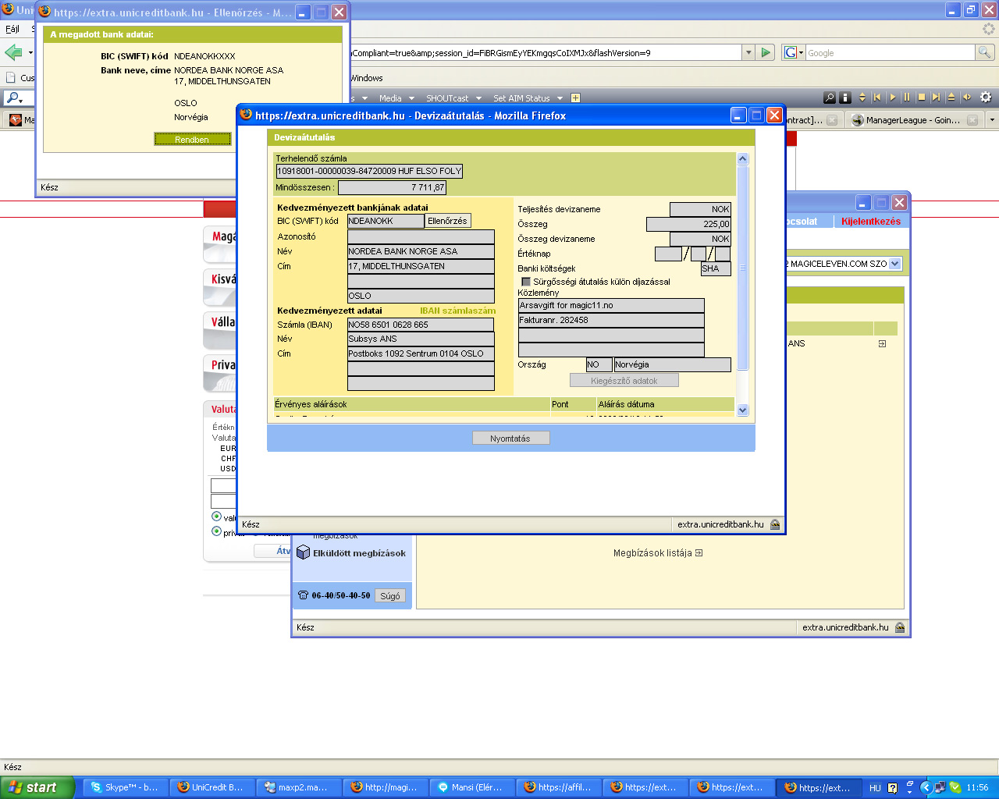Switch to UniCredit B... taskbar item
999x799 pixels.
pos(212,787)
